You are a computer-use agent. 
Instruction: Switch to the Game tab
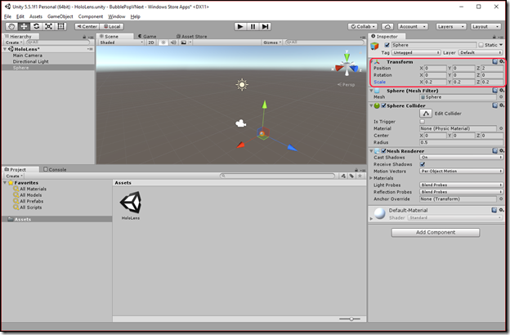click(147, 37)
